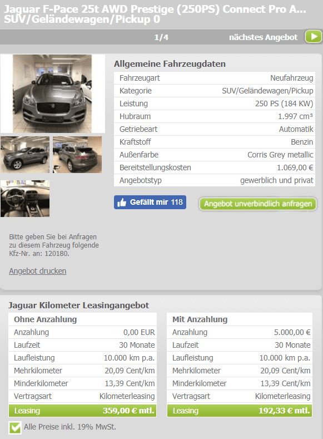Click the 'Mit Anzahlung' column header
This screenshot has height=439, width=323.
(200, 319)
